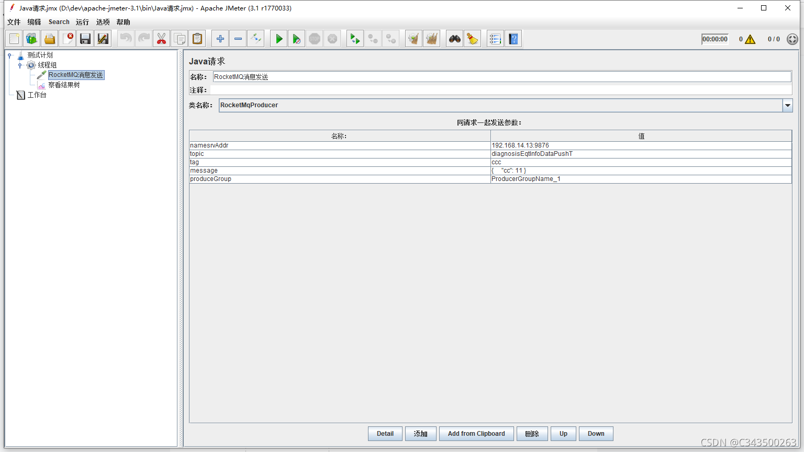Start the test with green play icon
The height and width of the screenshot is (452, 804).
pyautogui.click(x=279, y=39)
